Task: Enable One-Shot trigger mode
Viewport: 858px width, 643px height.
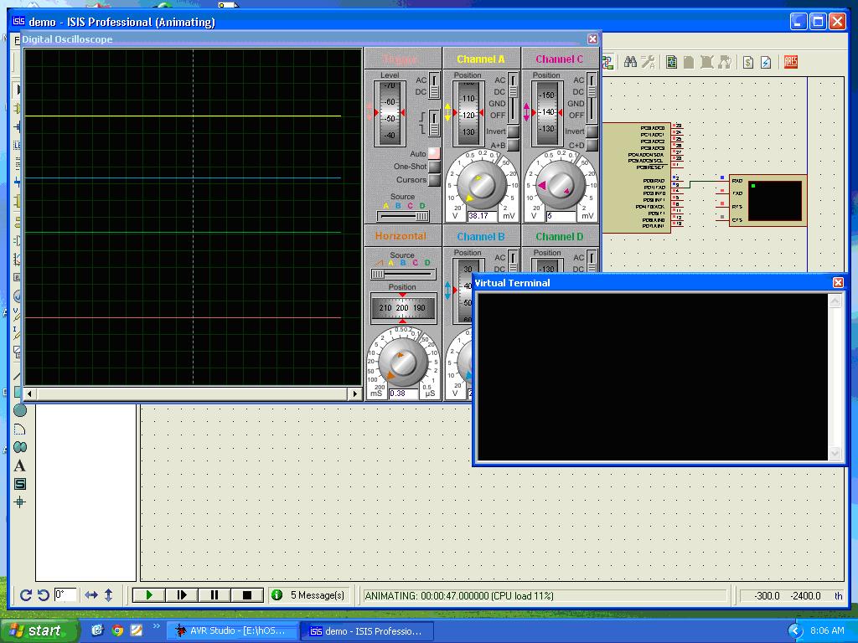Action: [x=434, y=167]
